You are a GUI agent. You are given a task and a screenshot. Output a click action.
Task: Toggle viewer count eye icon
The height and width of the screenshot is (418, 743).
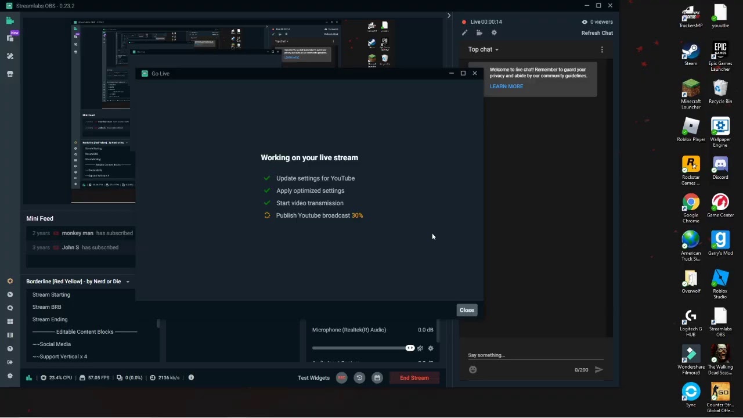click(585, 22)
